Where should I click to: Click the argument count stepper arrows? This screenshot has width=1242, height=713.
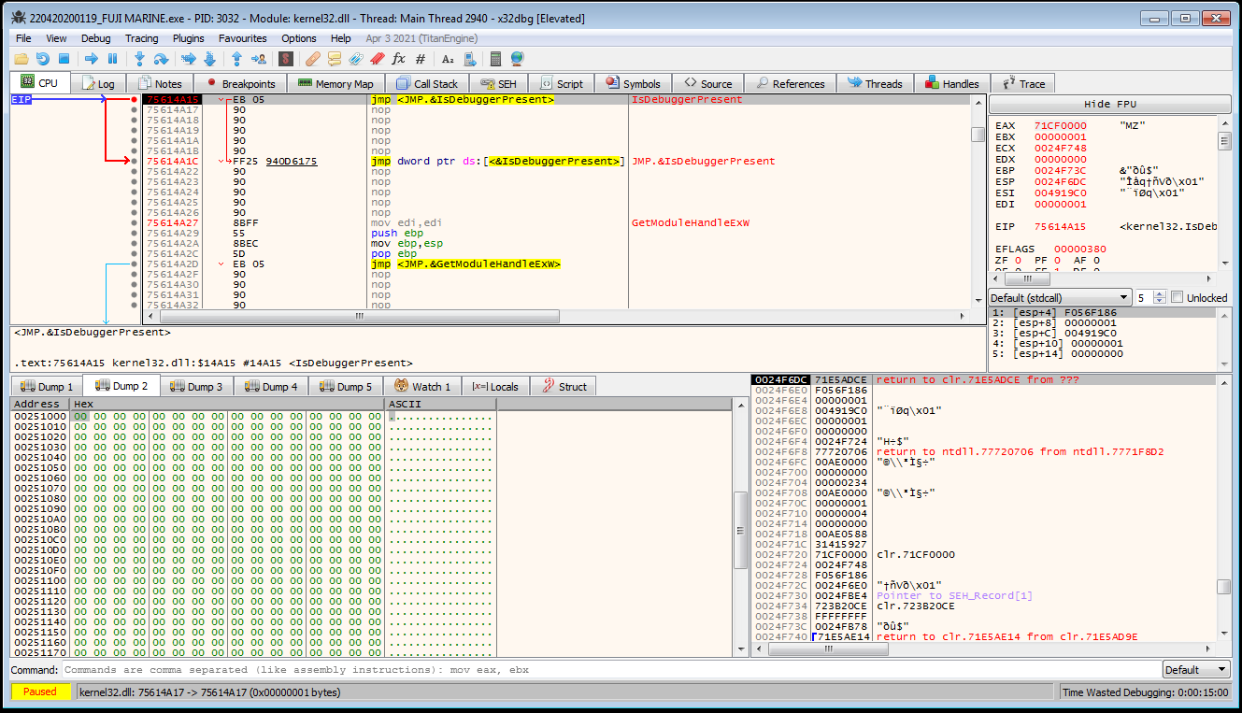point(1160,297)
